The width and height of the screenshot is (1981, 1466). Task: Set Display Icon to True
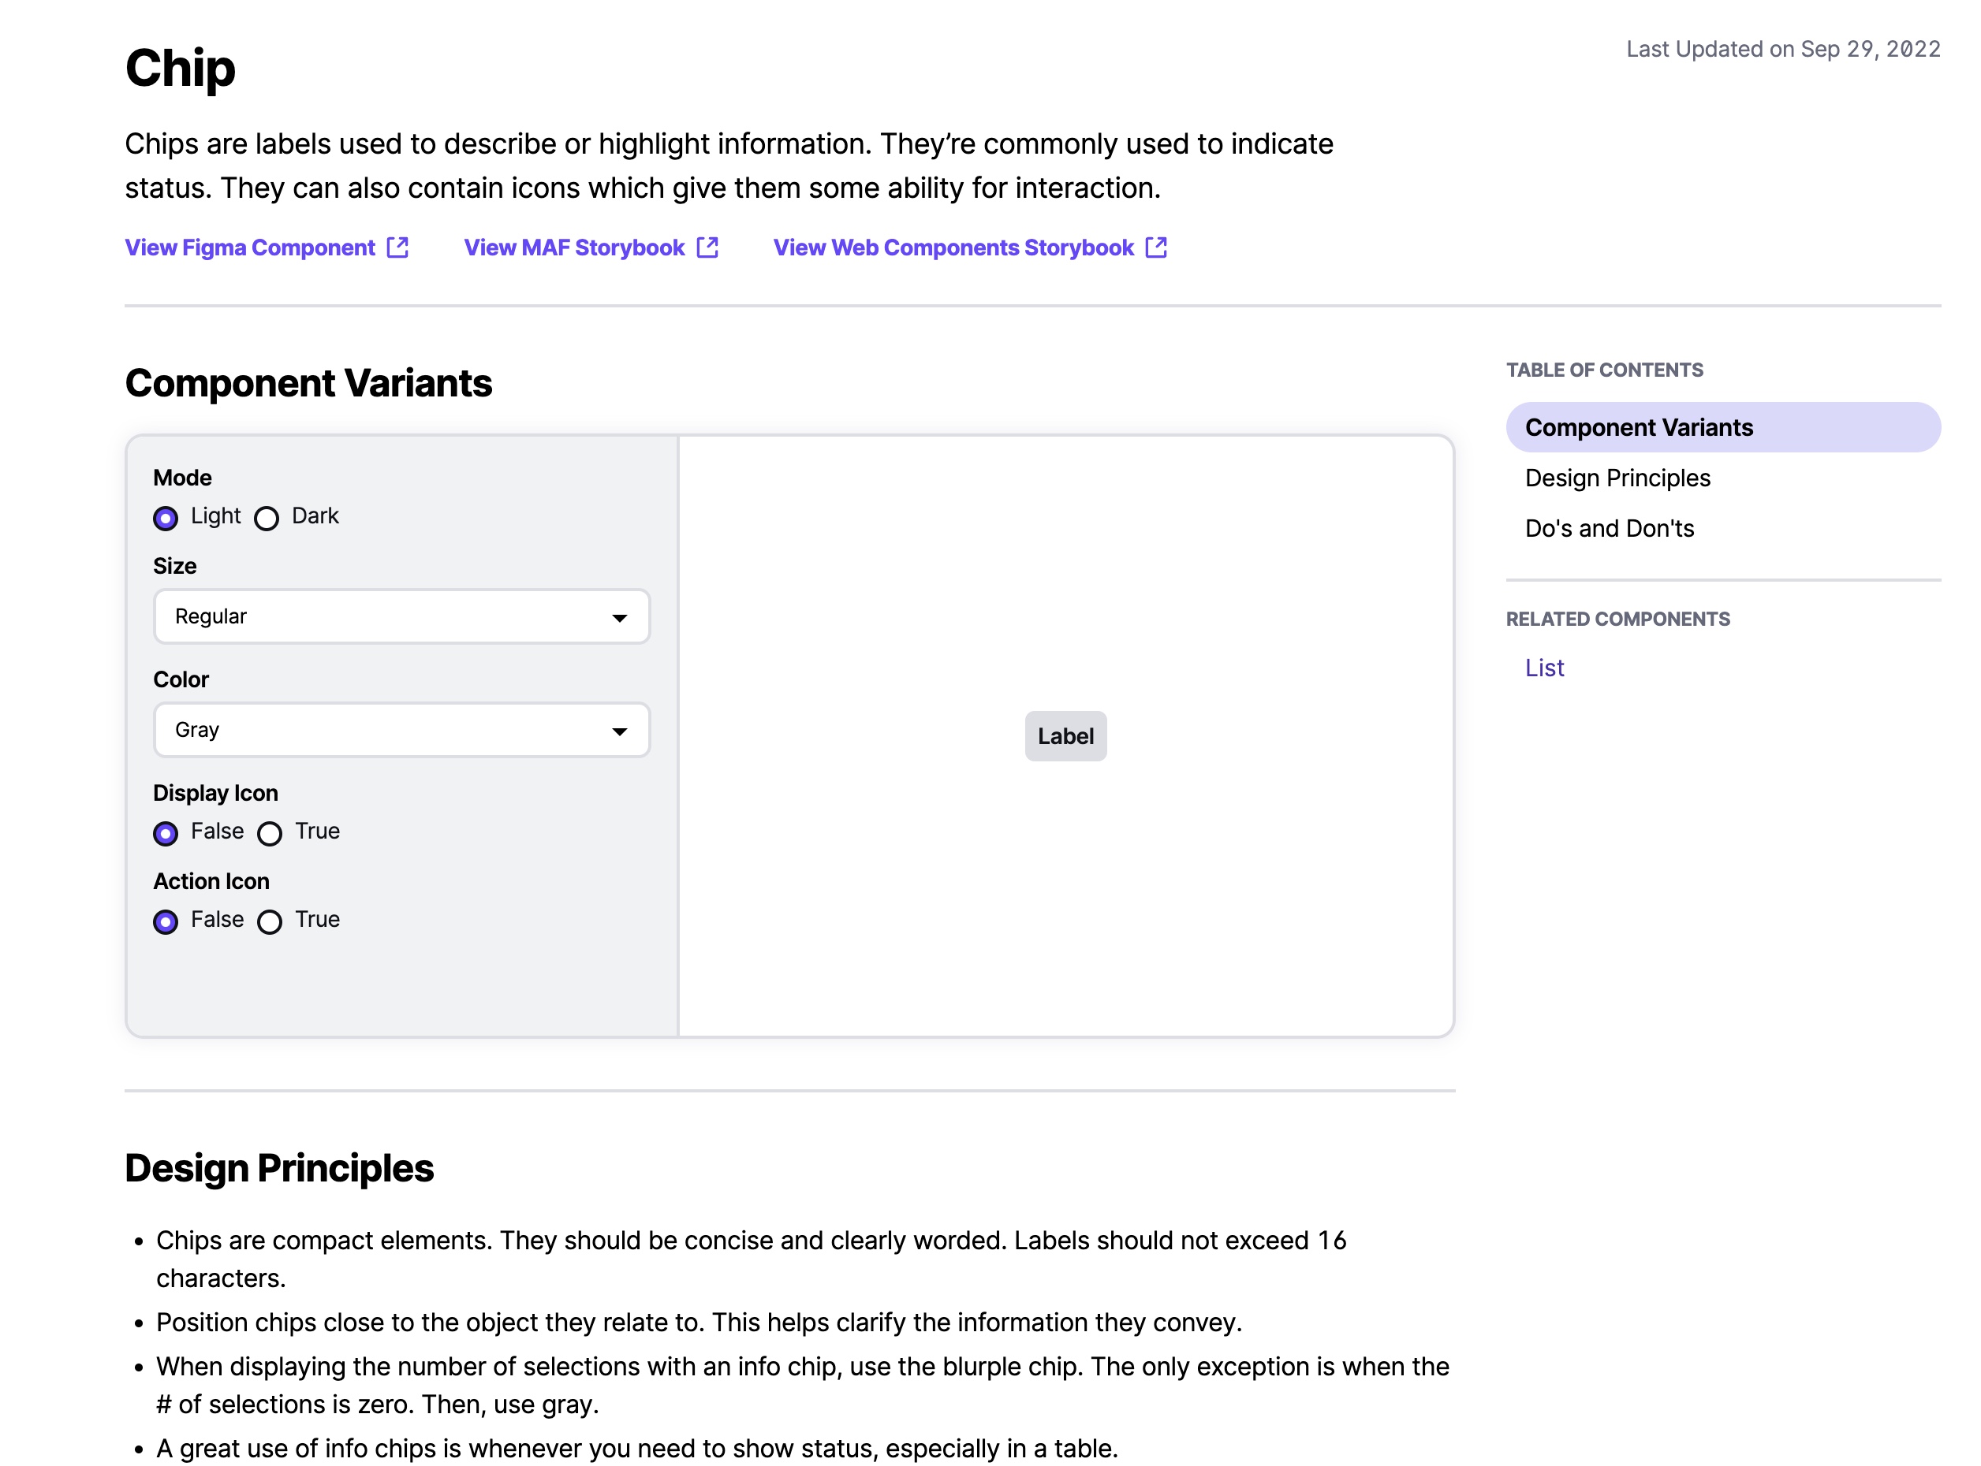pos(269,833)
